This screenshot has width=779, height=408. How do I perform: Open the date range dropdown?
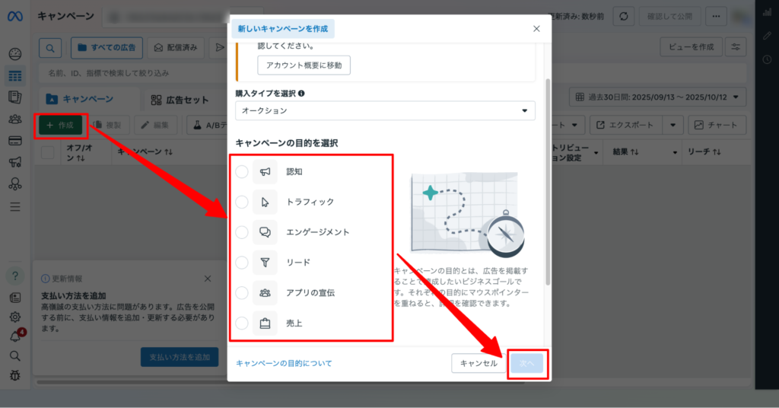click(658, 97)
